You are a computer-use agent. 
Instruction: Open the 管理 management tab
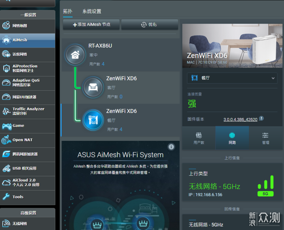265,138
